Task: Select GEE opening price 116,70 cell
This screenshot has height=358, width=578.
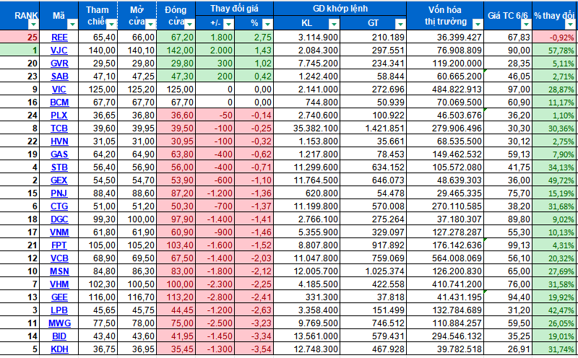Action: point(137,297)
